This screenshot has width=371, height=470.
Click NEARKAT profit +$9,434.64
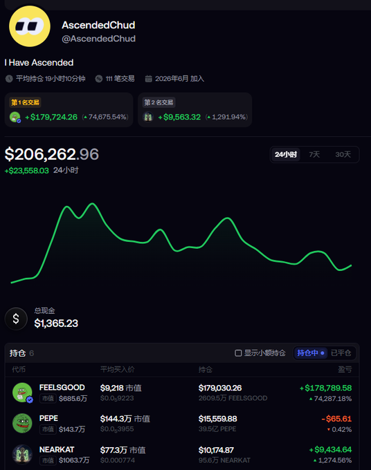(330, 450)
